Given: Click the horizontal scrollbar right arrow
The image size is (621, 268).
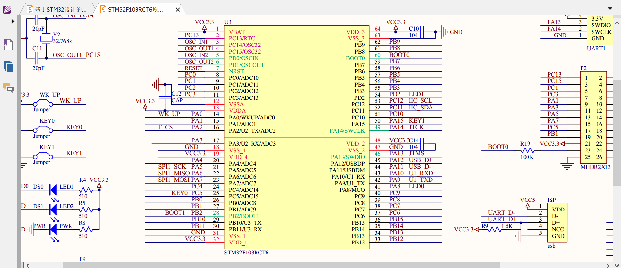Looking at the screenshot, I should [608, 265].
